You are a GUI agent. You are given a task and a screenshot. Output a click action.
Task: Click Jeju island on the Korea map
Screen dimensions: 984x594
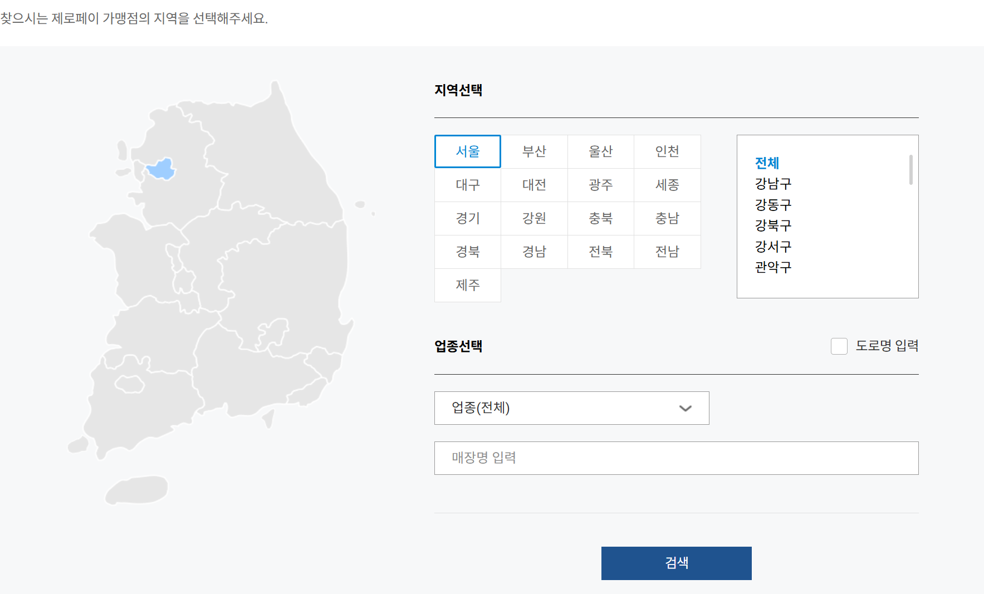[x=137, y=490]
